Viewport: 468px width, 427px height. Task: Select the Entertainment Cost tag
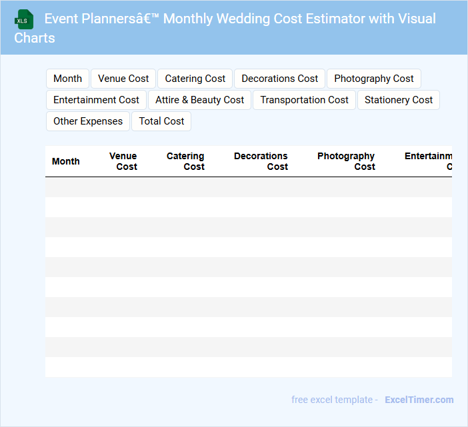[96, 100]
